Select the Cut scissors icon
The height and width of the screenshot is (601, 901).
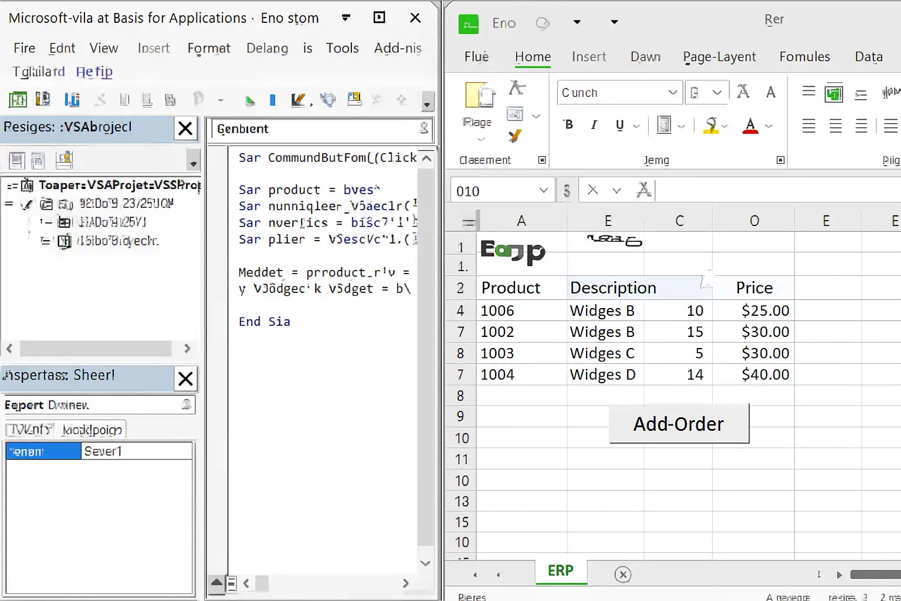517,88
